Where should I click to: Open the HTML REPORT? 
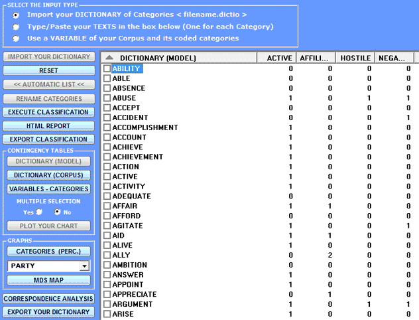48,126
